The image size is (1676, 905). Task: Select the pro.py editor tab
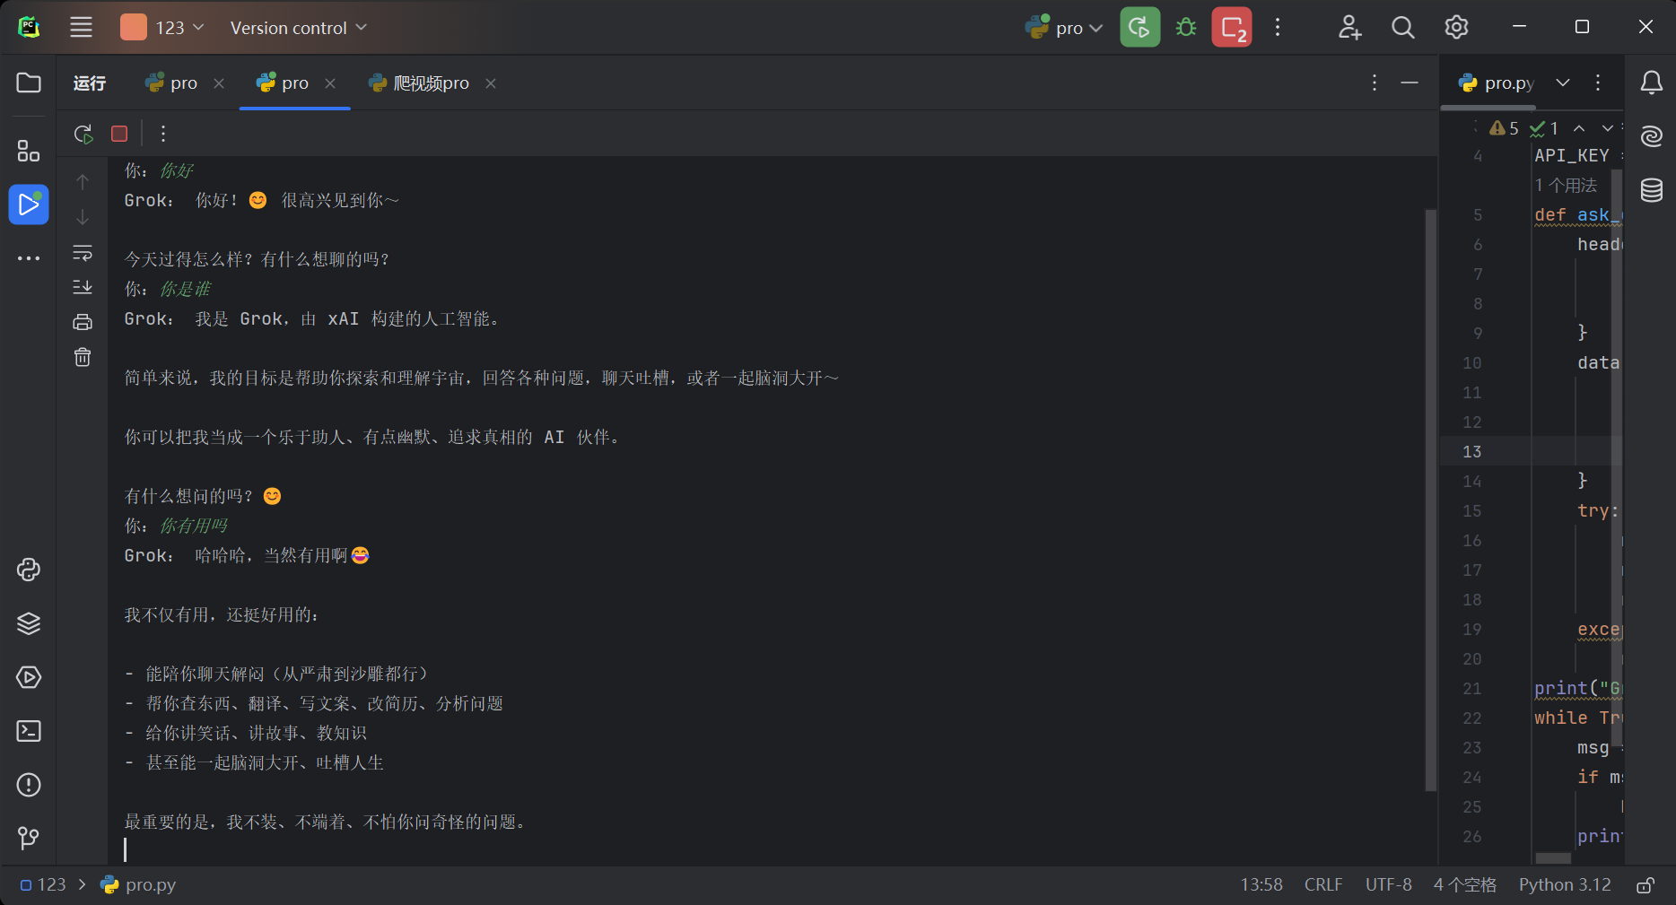click(1497, 83)
